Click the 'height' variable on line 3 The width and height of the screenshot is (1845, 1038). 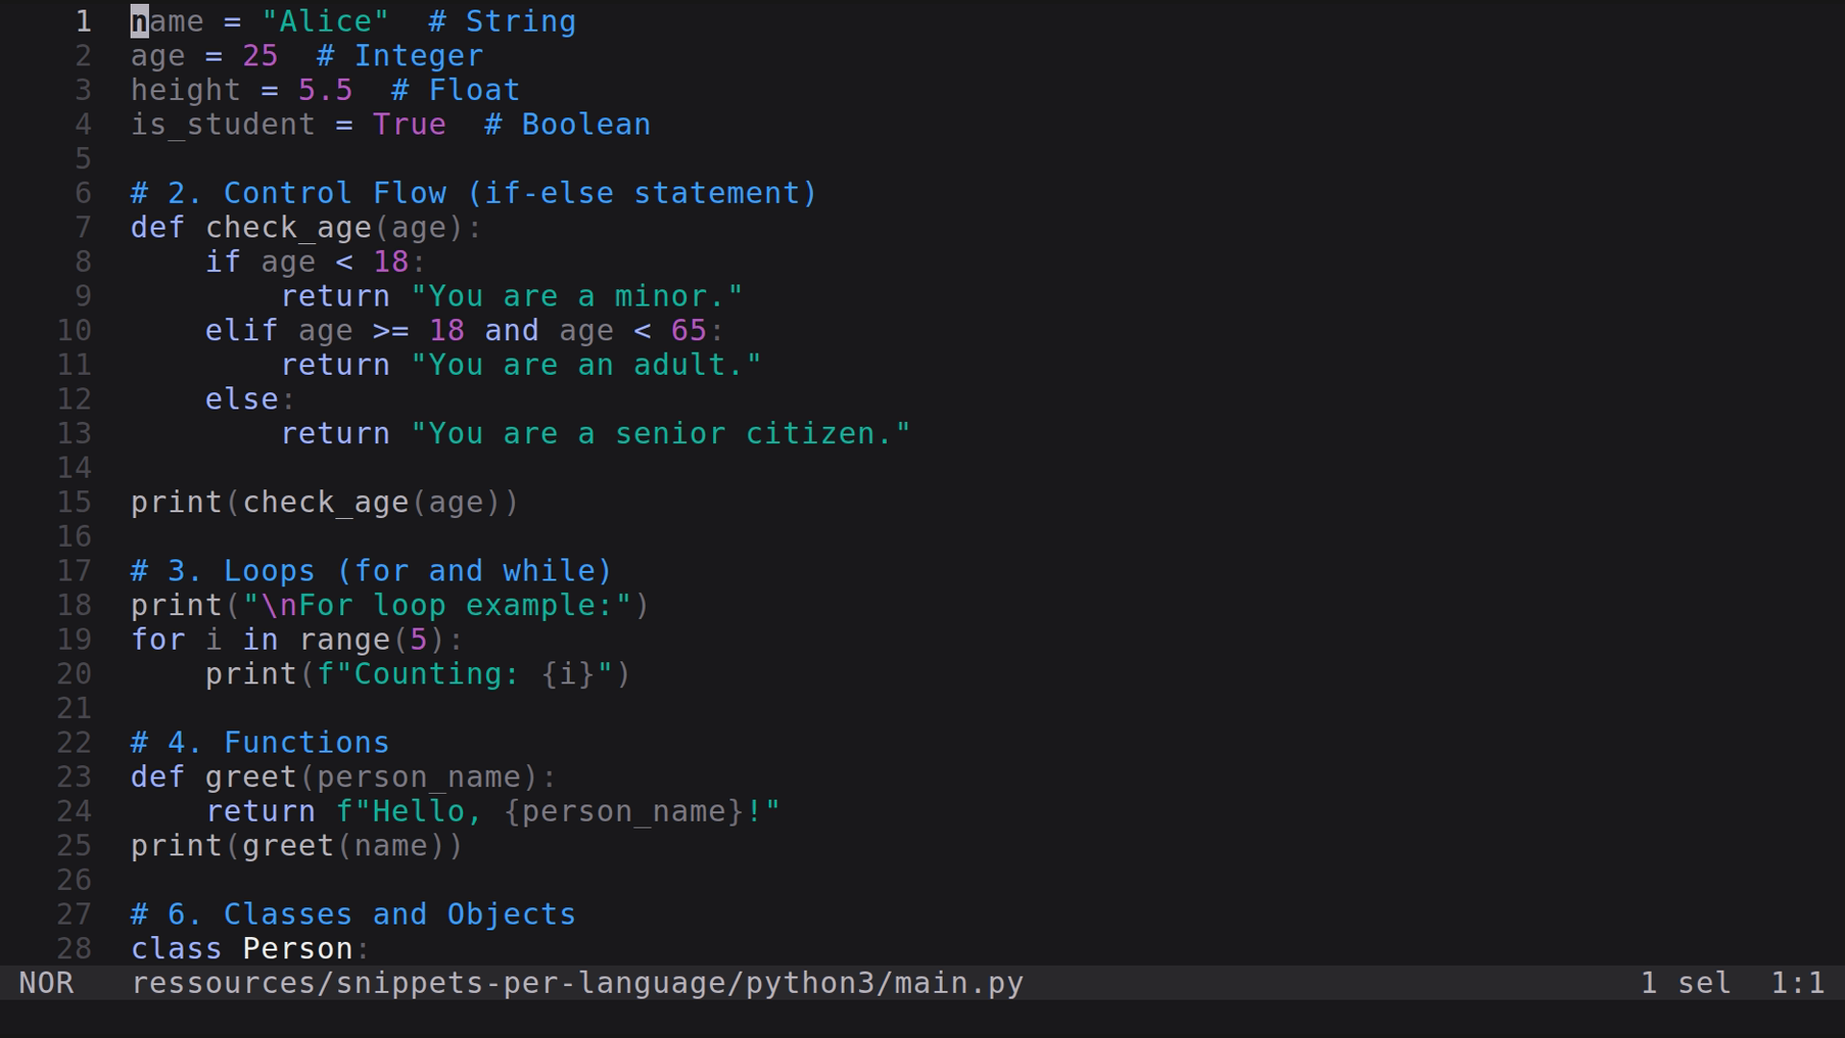click(x=185, y=90)
